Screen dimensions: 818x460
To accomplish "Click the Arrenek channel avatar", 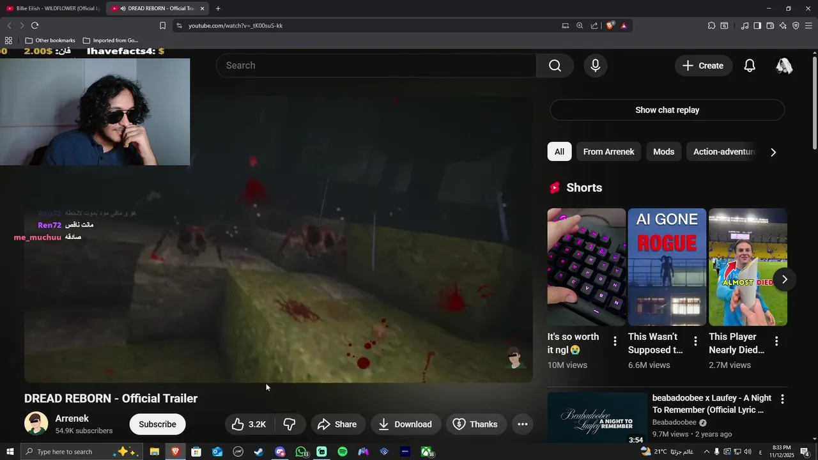I will [x=36, y=424].
